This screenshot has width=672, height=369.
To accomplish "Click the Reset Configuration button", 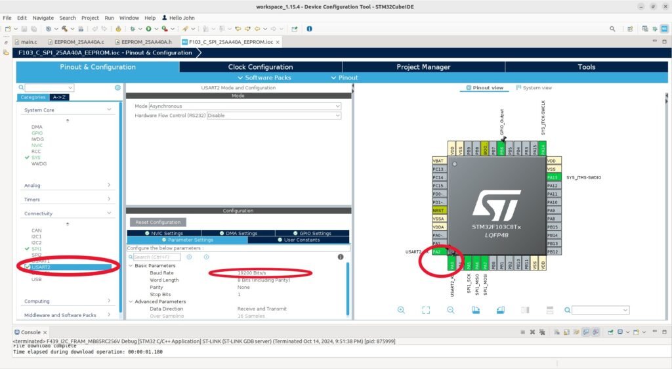I will pyautogui.click(x=157, y=222).
